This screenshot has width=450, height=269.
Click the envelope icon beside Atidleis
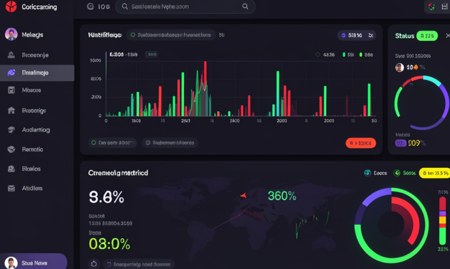coord(11,188)
